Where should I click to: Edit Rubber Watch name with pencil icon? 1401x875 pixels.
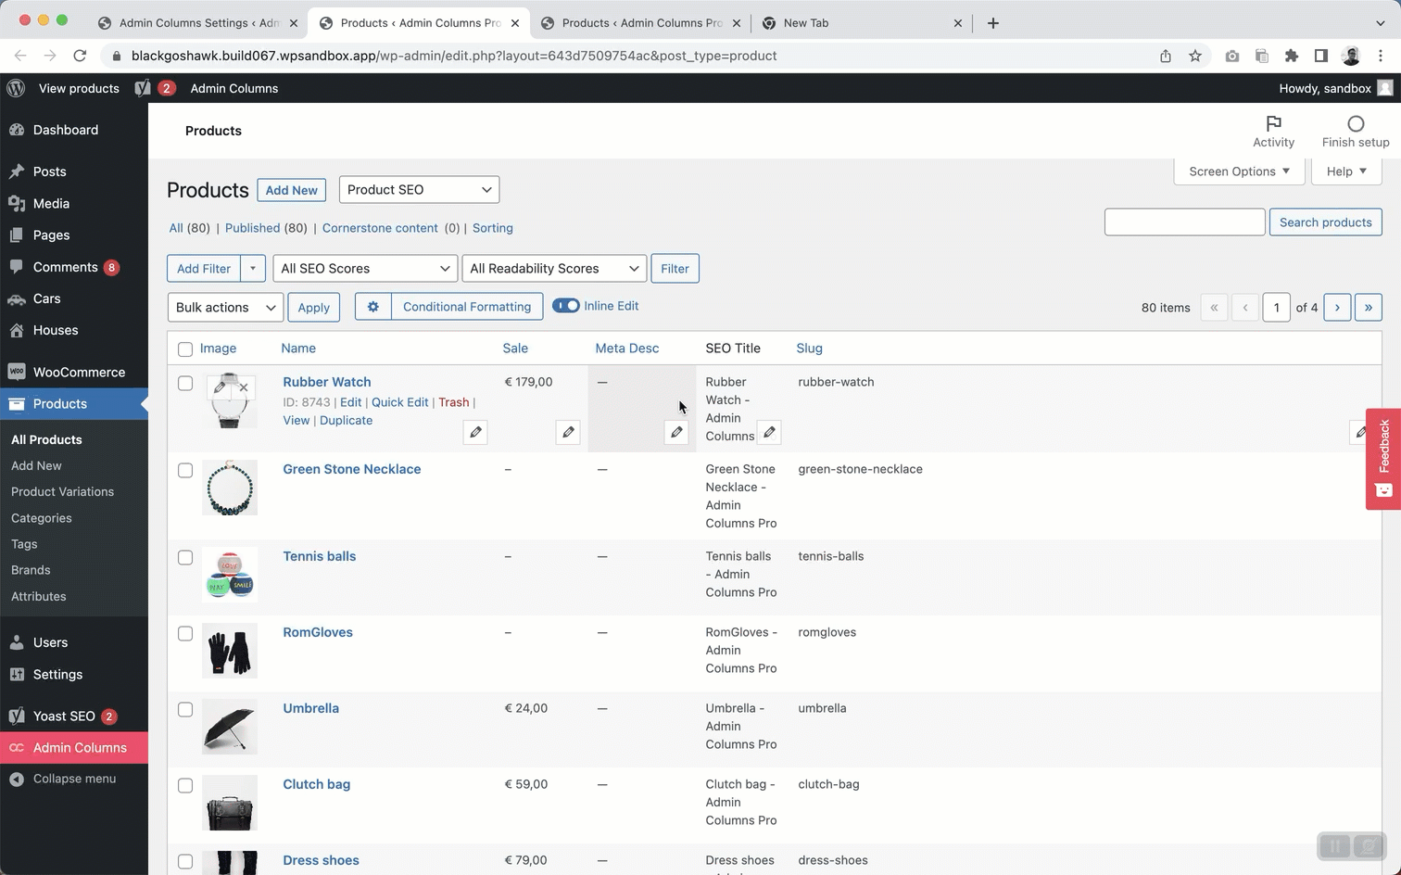475,432
